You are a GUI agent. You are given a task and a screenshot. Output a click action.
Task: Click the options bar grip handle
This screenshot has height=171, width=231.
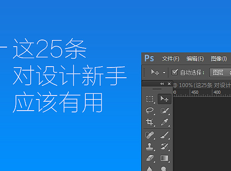tap(144, 72)
